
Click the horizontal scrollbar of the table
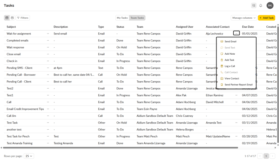(x=120, y=147)
